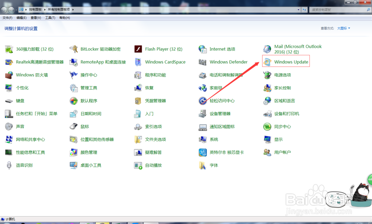Open 语音识别 microphone icon

9,165
